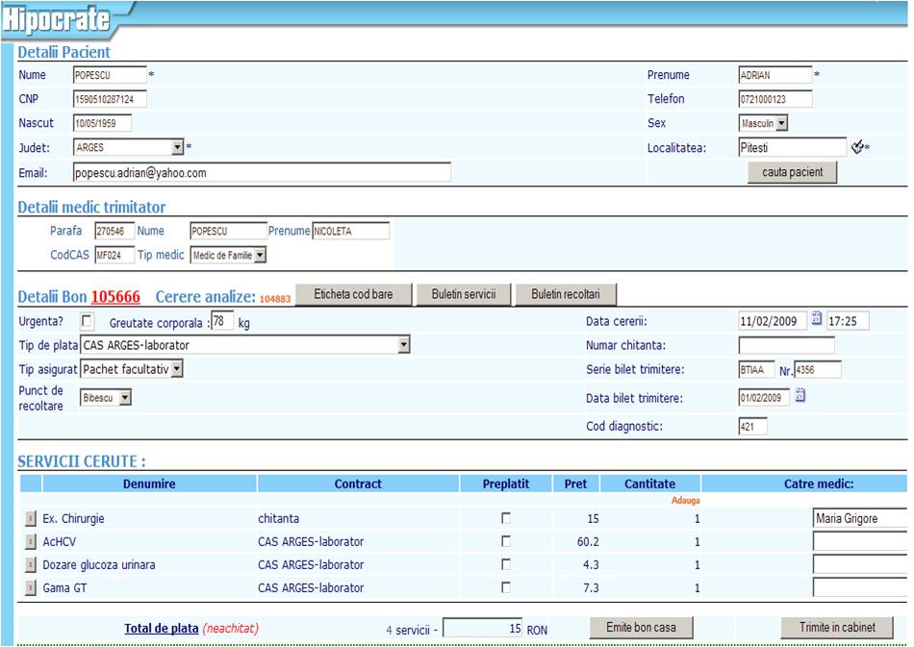Click the Nascut date field
Viewport: 914px width, 647px height.
pyautogui.click(x=102, y=123)
